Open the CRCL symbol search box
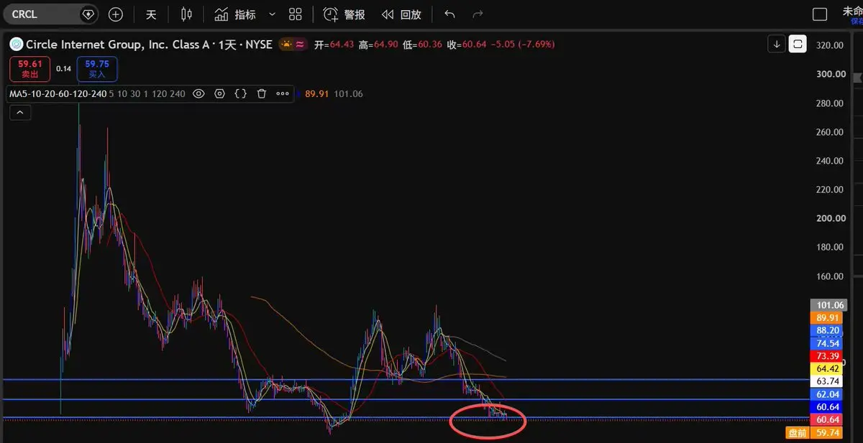Screen dimensions: 863x443 [42, 14]
